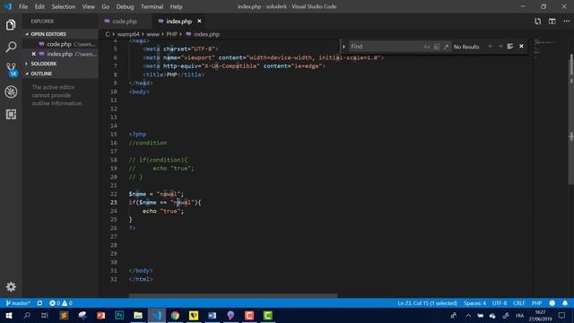Go to next match in Find widget
The width and height of the screenshot is (574, 323).
500,47
